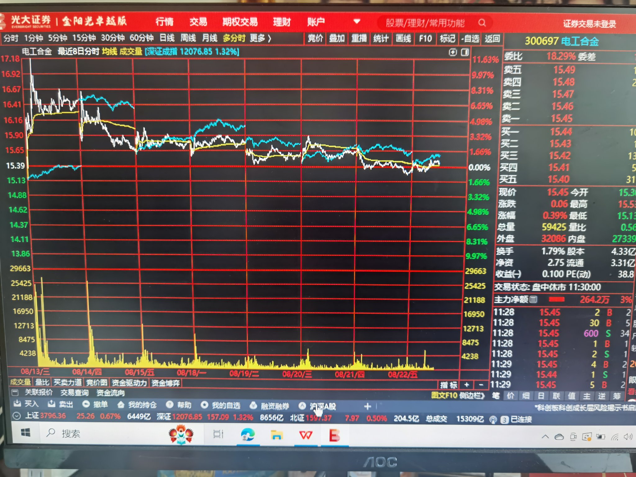Switch to 15分钟 chart period
The width and height of the screenshot is (636, 477).
point(84,39)
